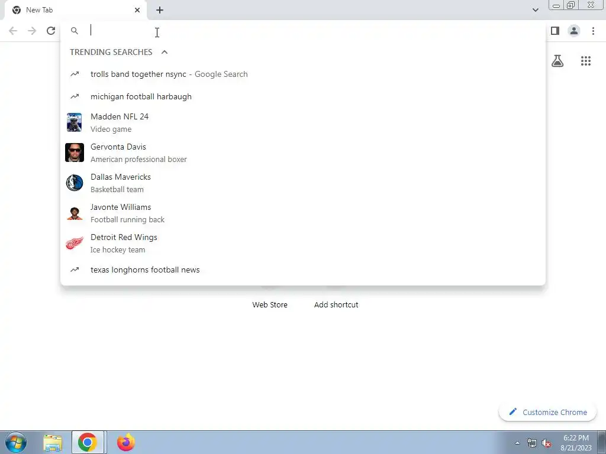This screenshot has height=454, width=606.
Task: Select the New Tab tab
Action: point(76,10)
